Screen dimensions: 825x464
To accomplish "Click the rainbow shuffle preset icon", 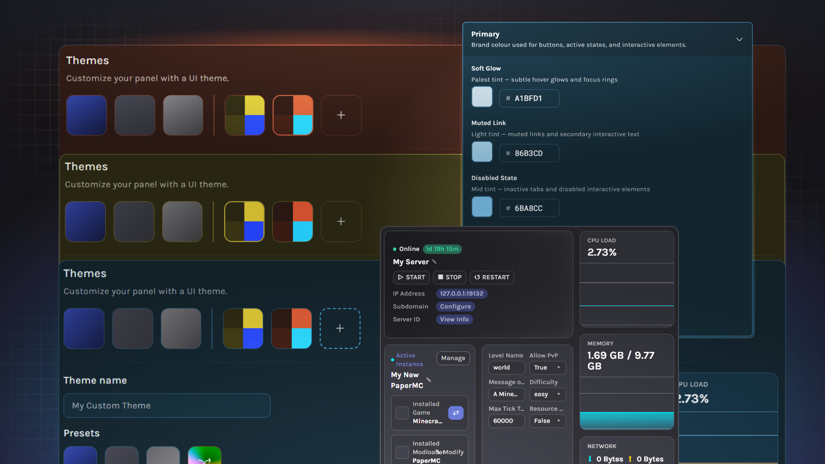I will coord(205,455).
